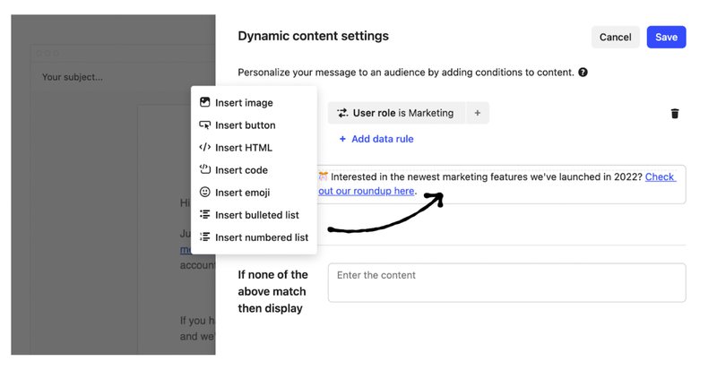Choose Insert image from the menu
Viewport: 717px width, 370px height.
[x=254, y=102]
